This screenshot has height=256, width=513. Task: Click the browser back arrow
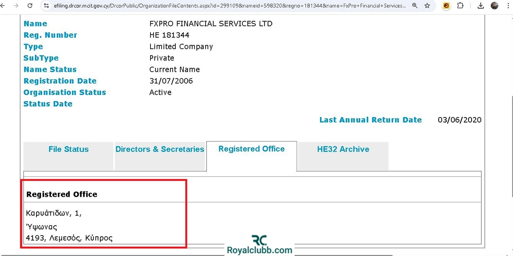tap(3, 6)
